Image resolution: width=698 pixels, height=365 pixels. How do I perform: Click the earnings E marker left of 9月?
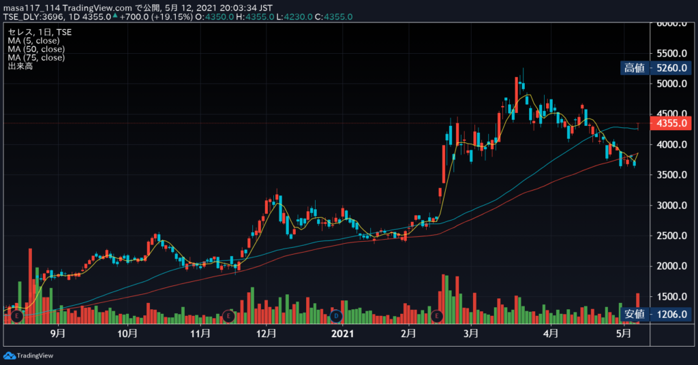[17, 316]
